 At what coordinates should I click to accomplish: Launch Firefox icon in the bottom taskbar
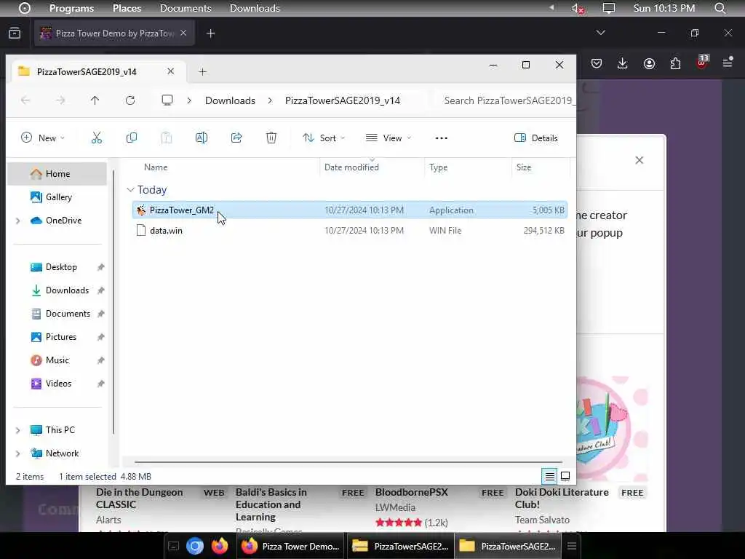pos(220,546)
